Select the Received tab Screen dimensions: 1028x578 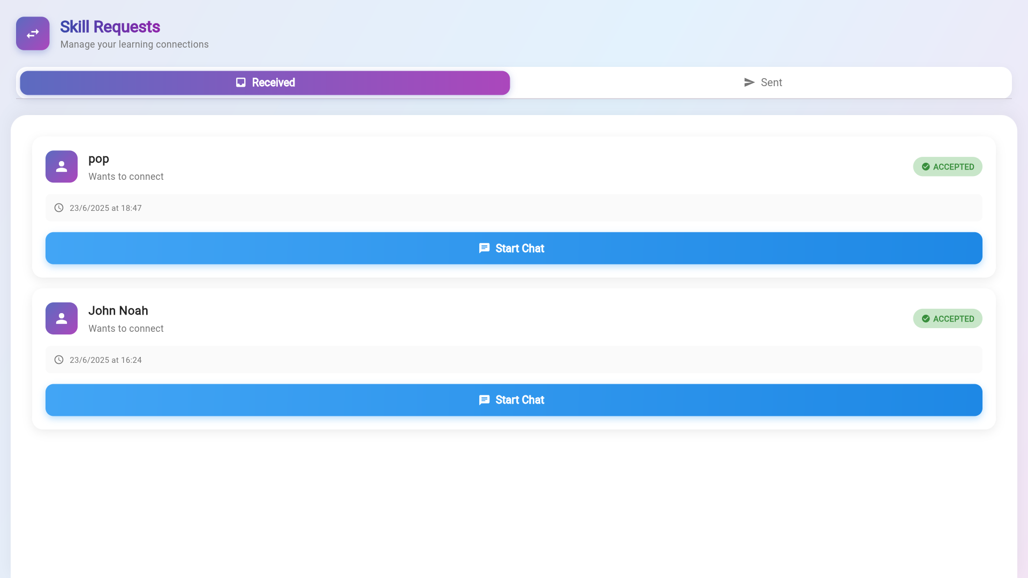265,83
